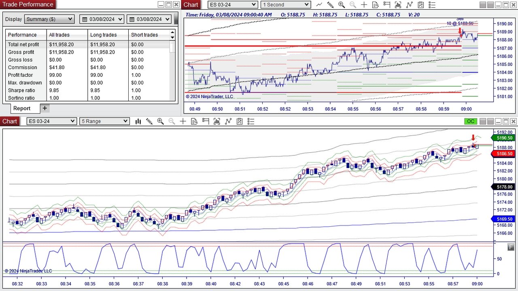This screenshot has height=291, width=518.
Task: Open Indicators icon in top chart toolbar
Action: pos(409,5)
